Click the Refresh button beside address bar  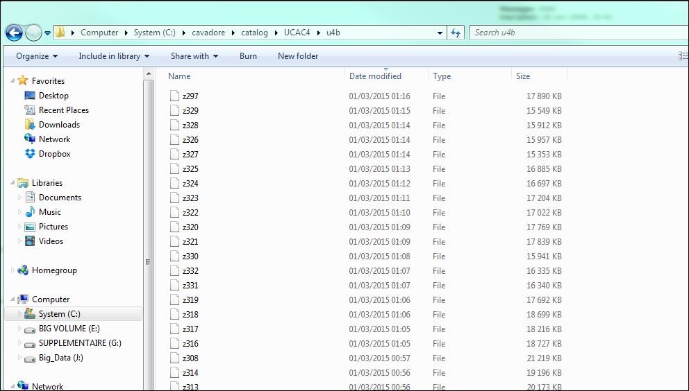tap(456, 33)
